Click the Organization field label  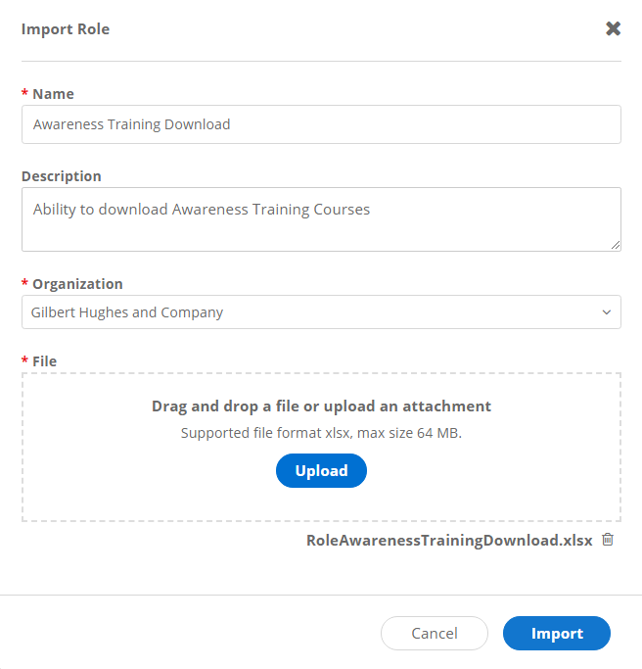pyautogui.click(x=77, y=284)
